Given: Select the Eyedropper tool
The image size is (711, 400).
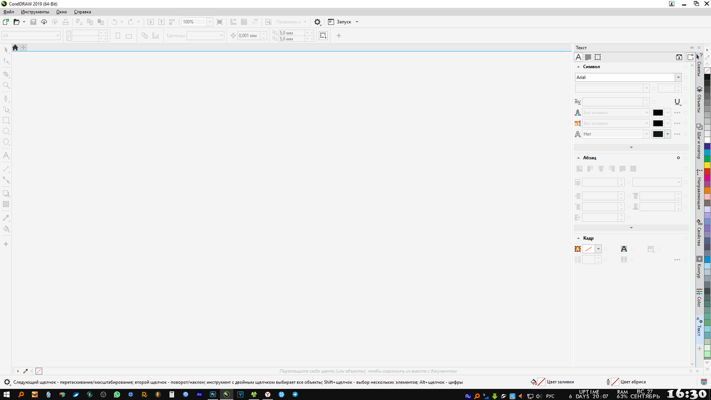Looking at the screenshot, I should [x=6, y=218].
